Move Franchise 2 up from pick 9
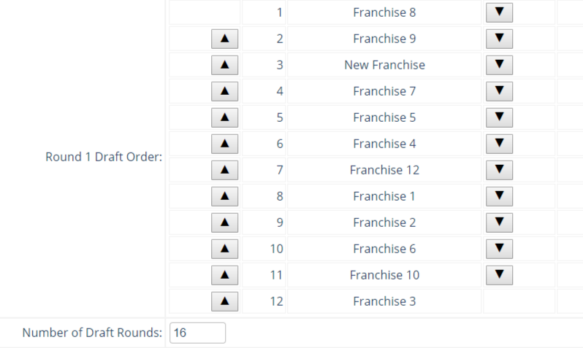This screenshot has width=583, height=348. [x=224, y=223]
